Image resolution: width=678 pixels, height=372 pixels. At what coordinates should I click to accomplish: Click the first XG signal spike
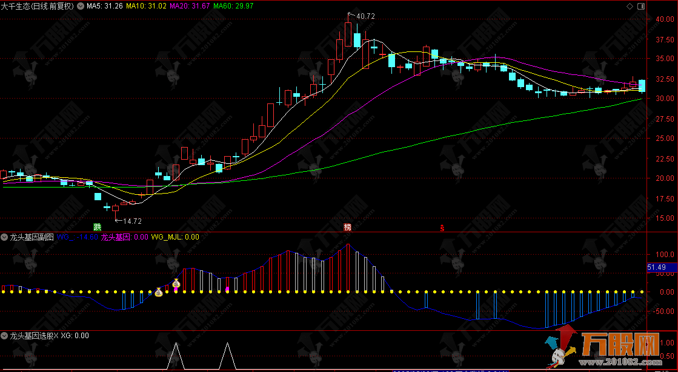click(176, 356)
